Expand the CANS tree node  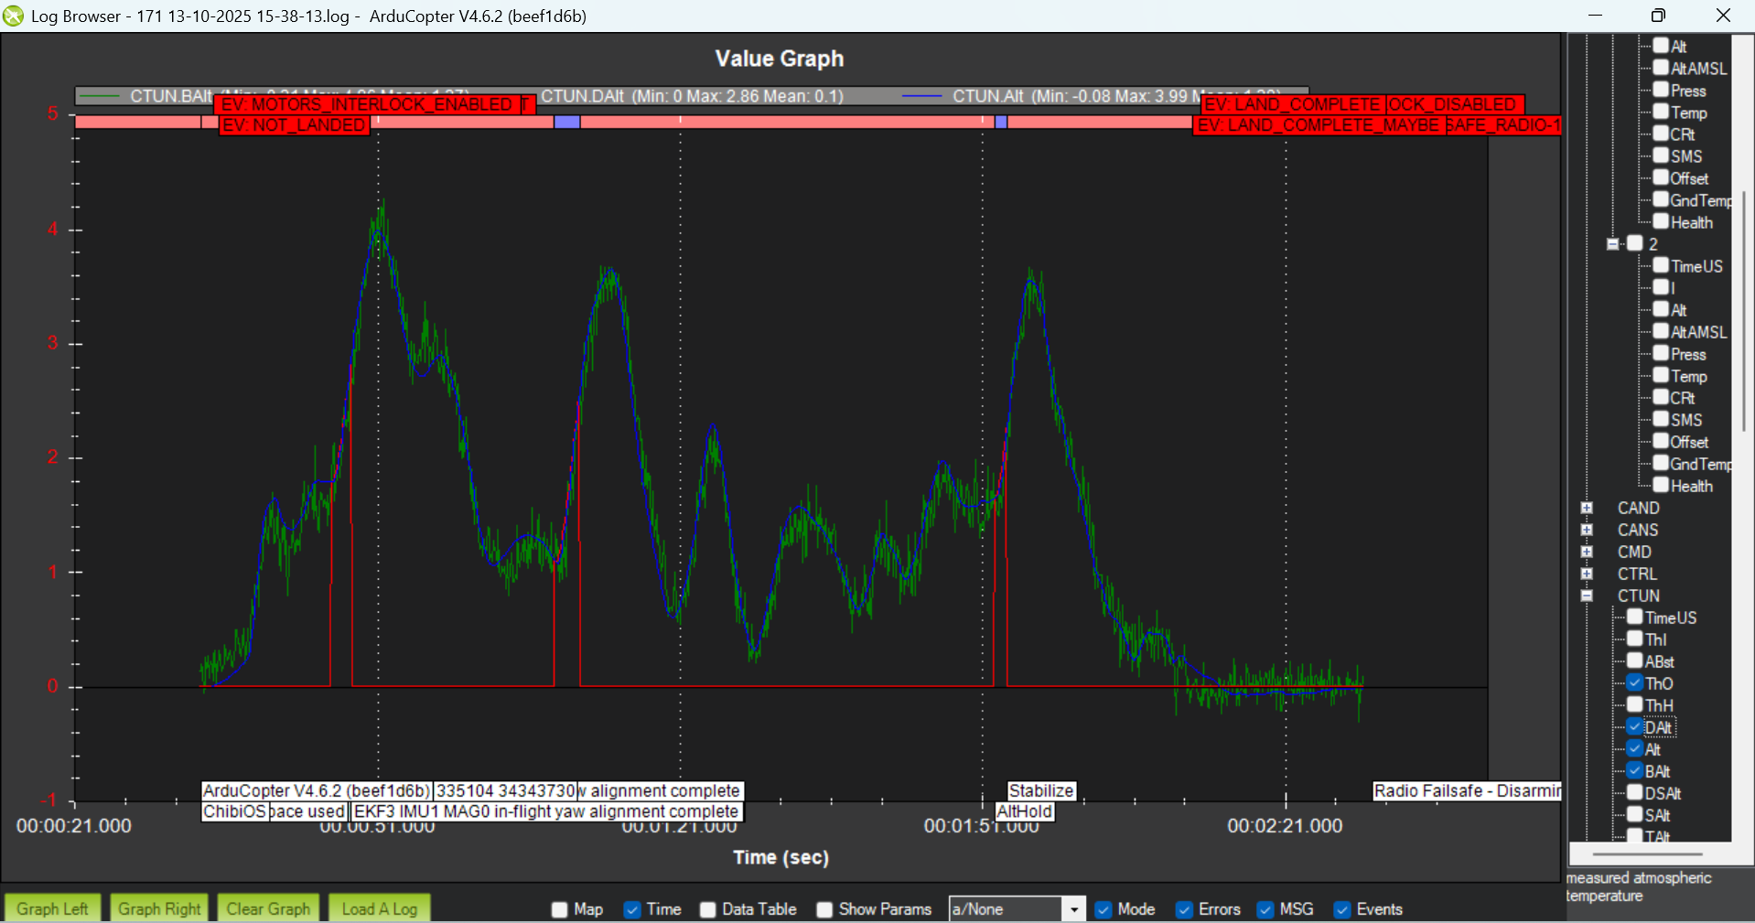[x=1587, y=530]
